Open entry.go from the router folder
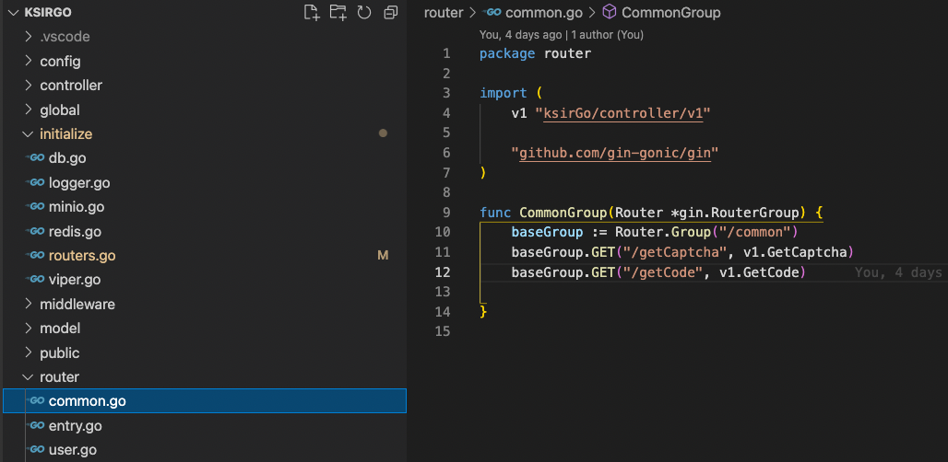This screenshot has width=948, height=462. coord(75,426)
